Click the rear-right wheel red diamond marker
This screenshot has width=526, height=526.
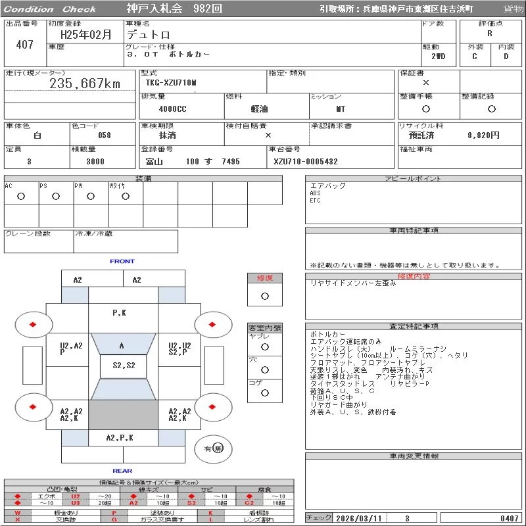213,407
